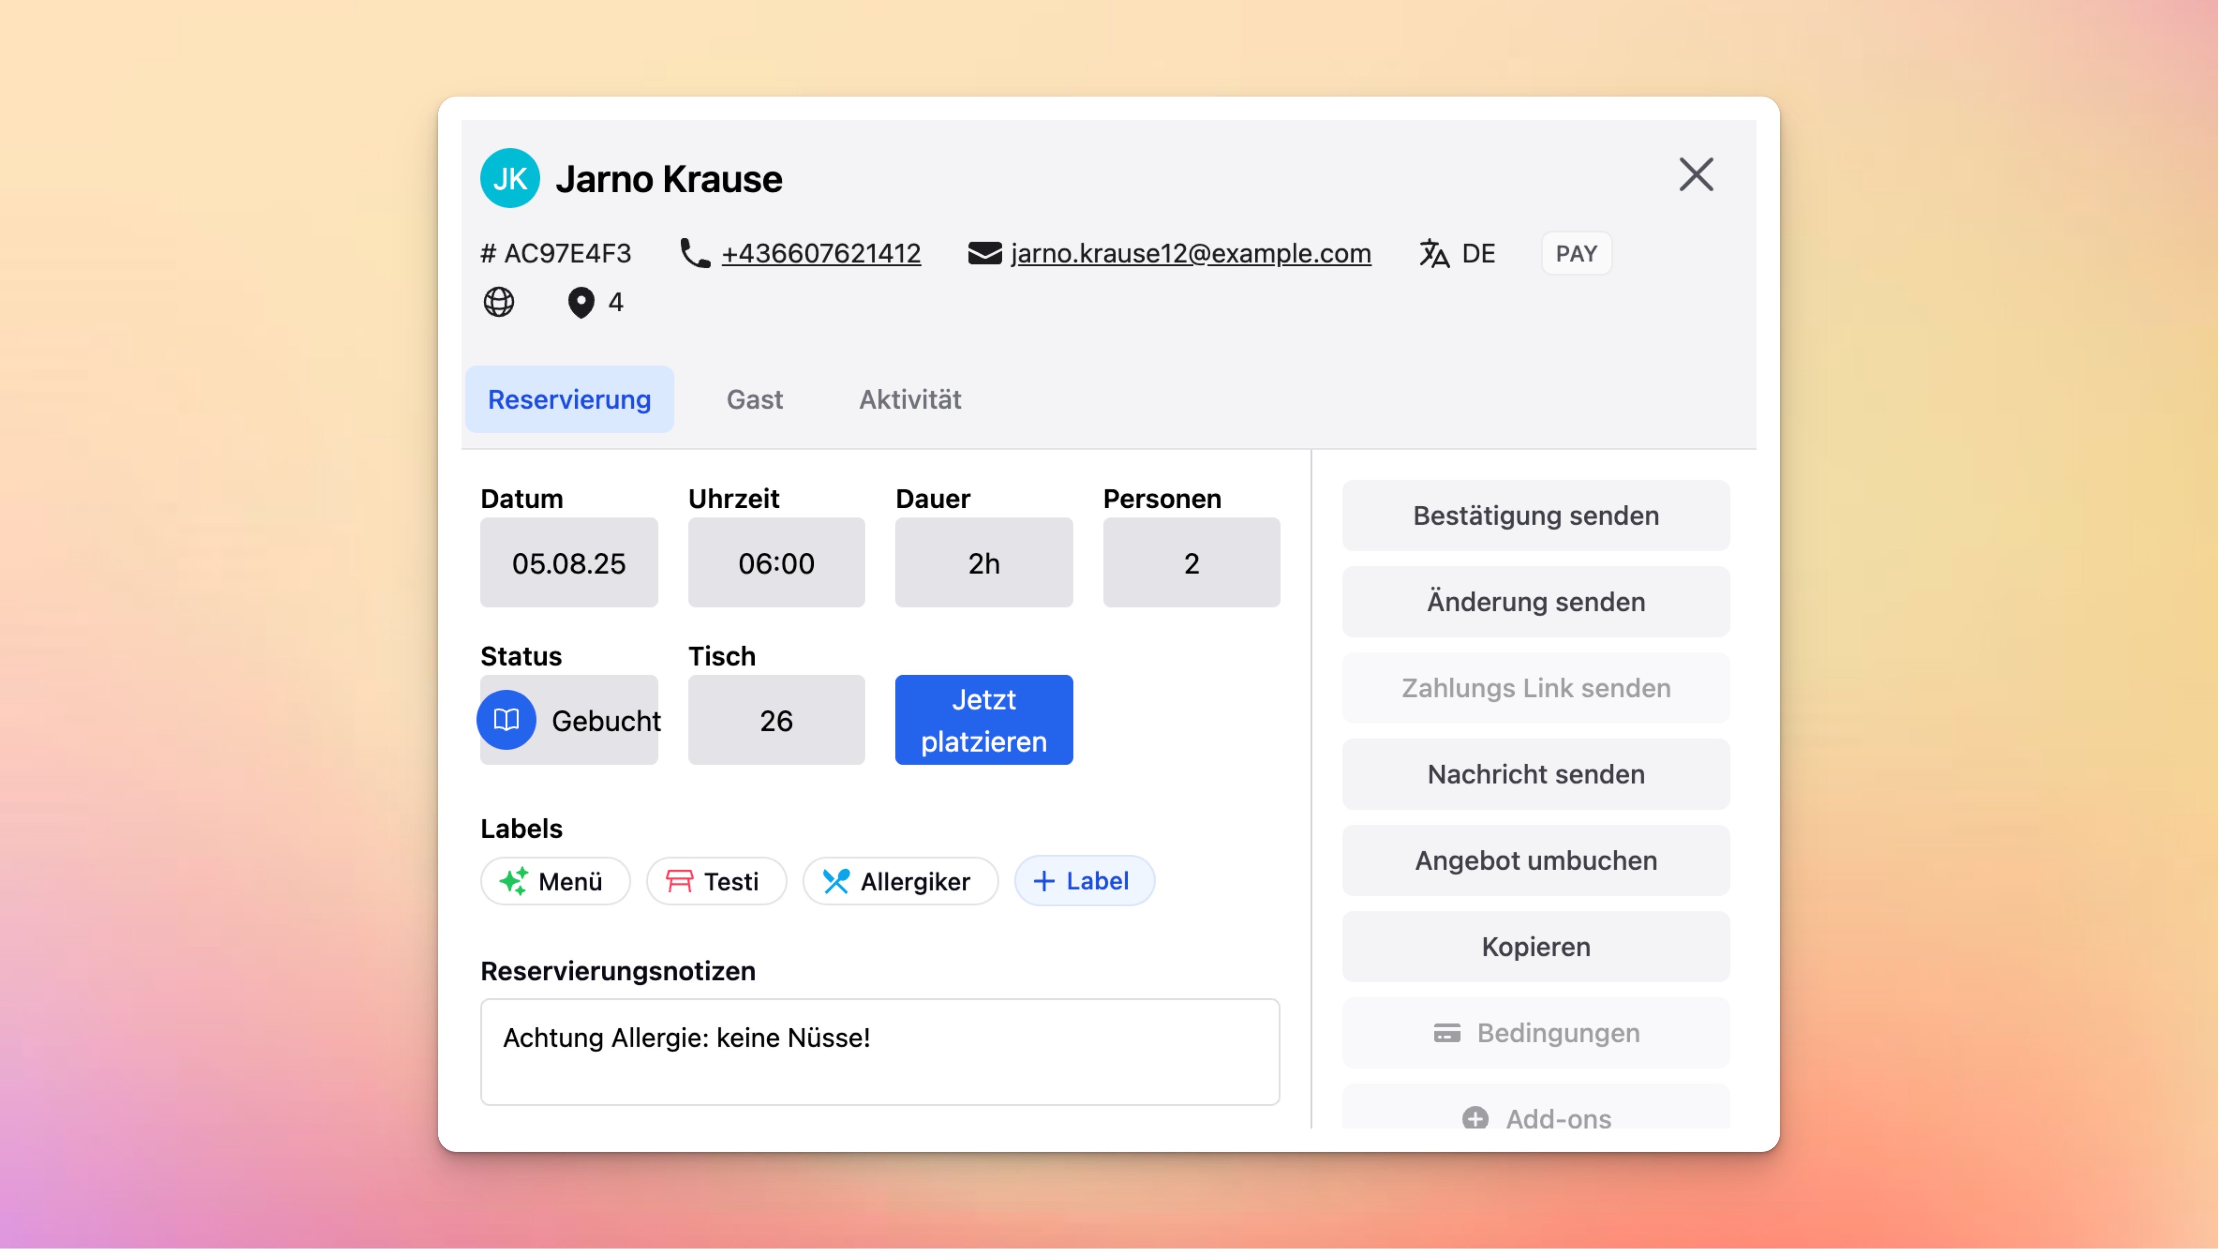The height and width of the screenshot is (1249, 2219).
Task: Click the plus icon in the Label chip
Action: [x=1044, y=881]
